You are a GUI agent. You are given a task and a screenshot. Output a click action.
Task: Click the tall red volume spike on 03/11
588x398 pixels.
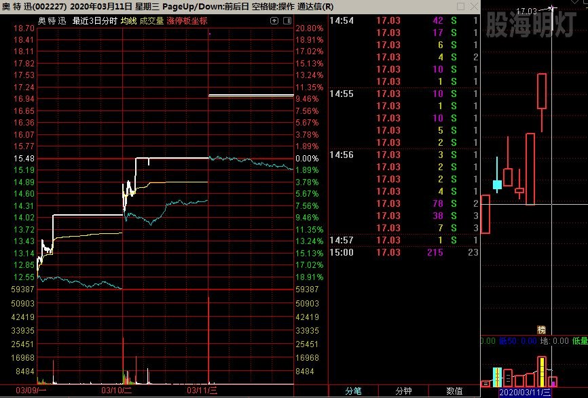tap(208, 340)
